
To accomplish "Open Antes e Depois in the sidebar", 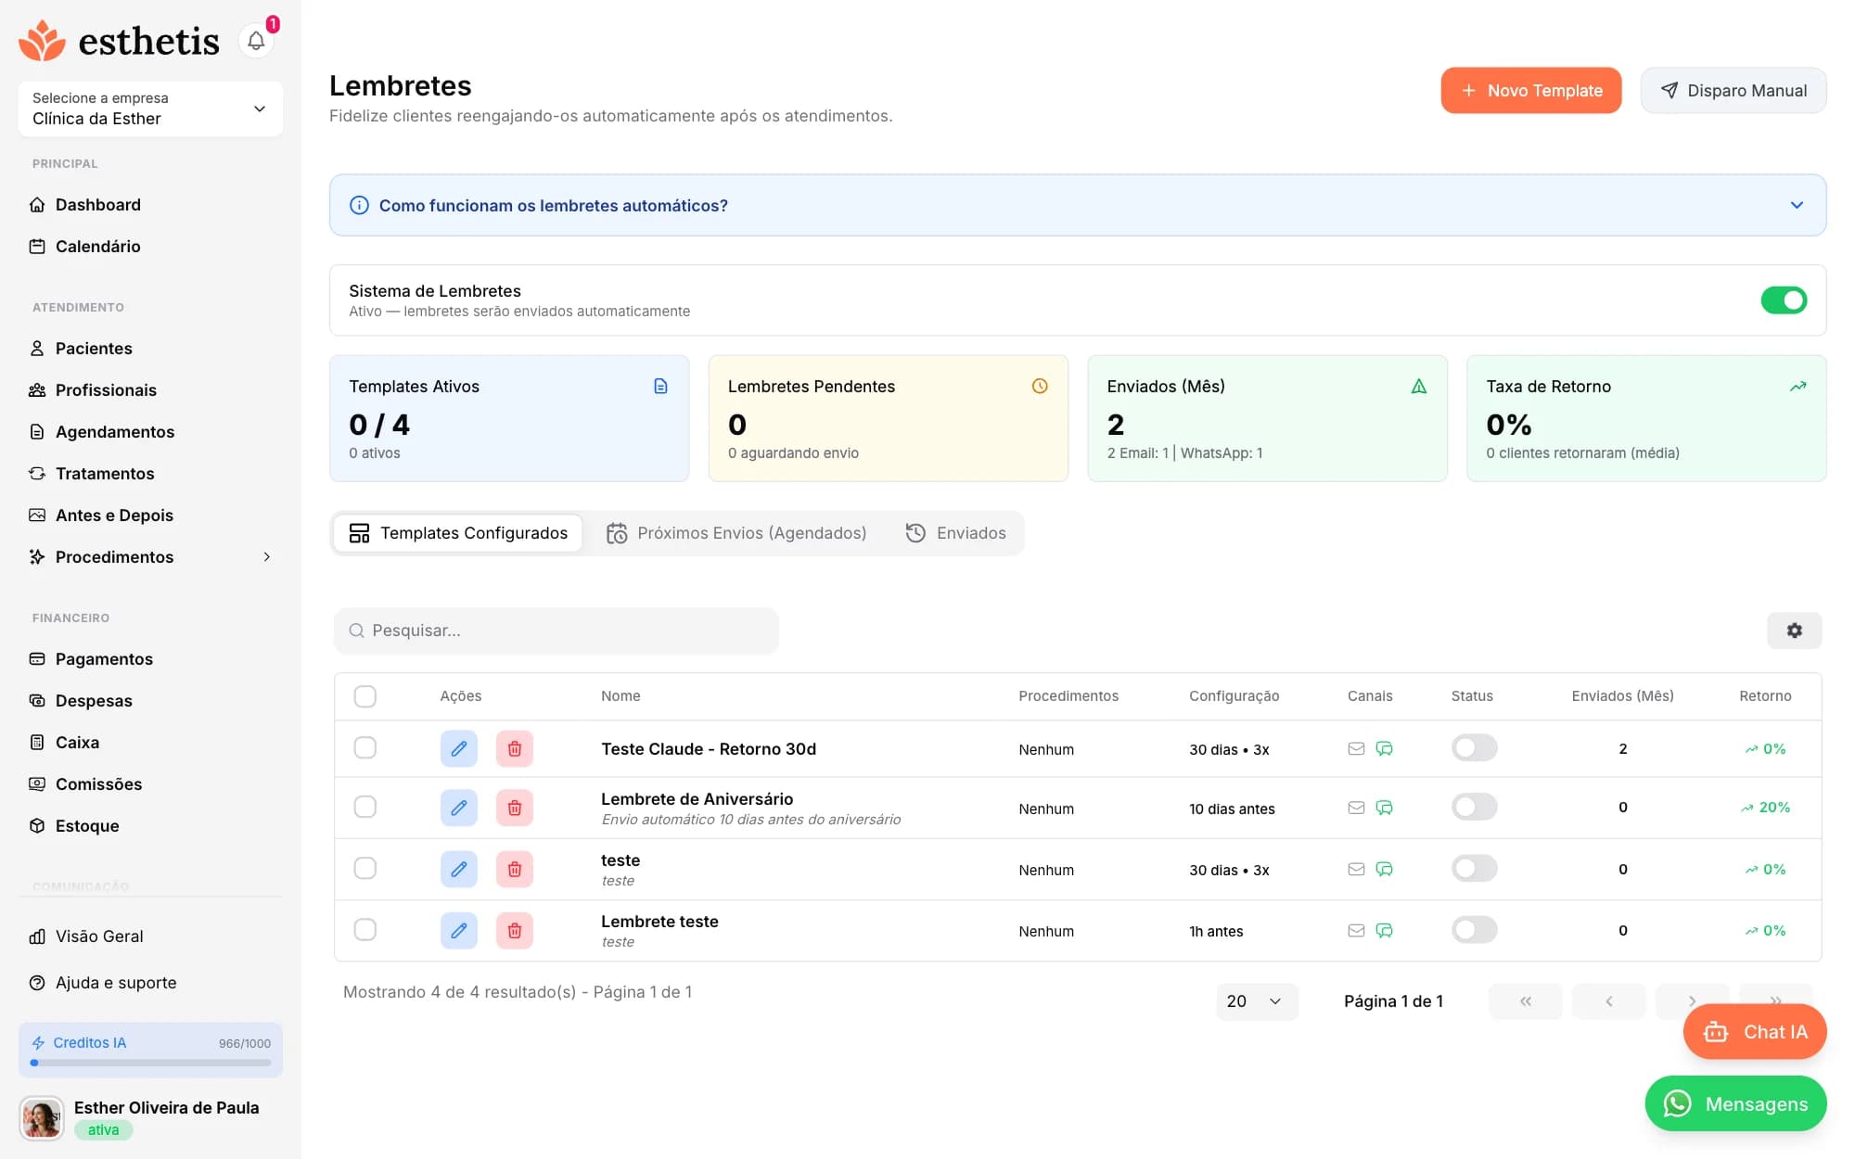I will click(x=114, y=516).
